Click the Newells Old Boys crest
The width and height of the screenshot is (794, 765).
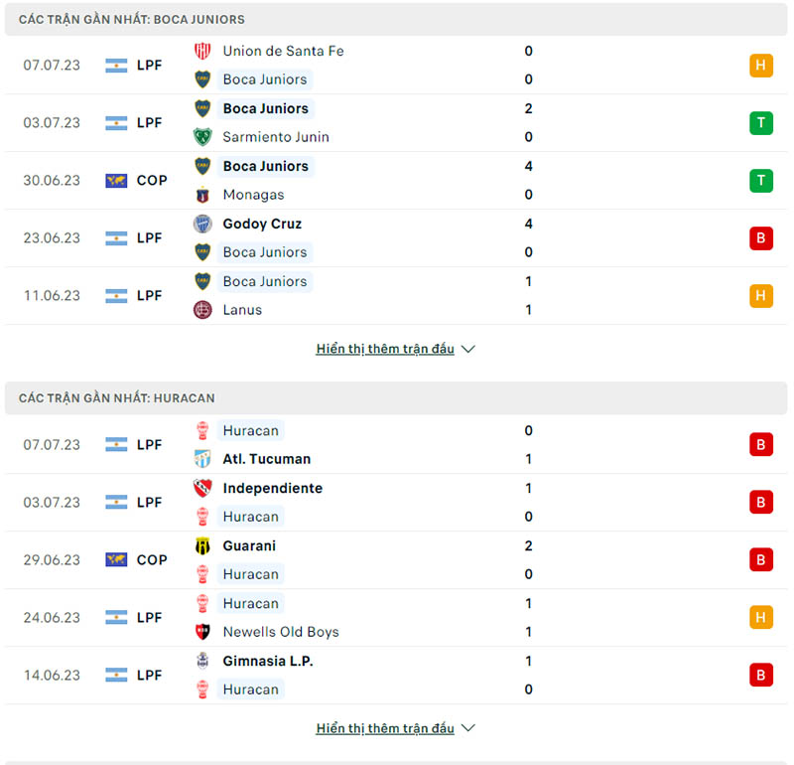[x=202, y=632]
